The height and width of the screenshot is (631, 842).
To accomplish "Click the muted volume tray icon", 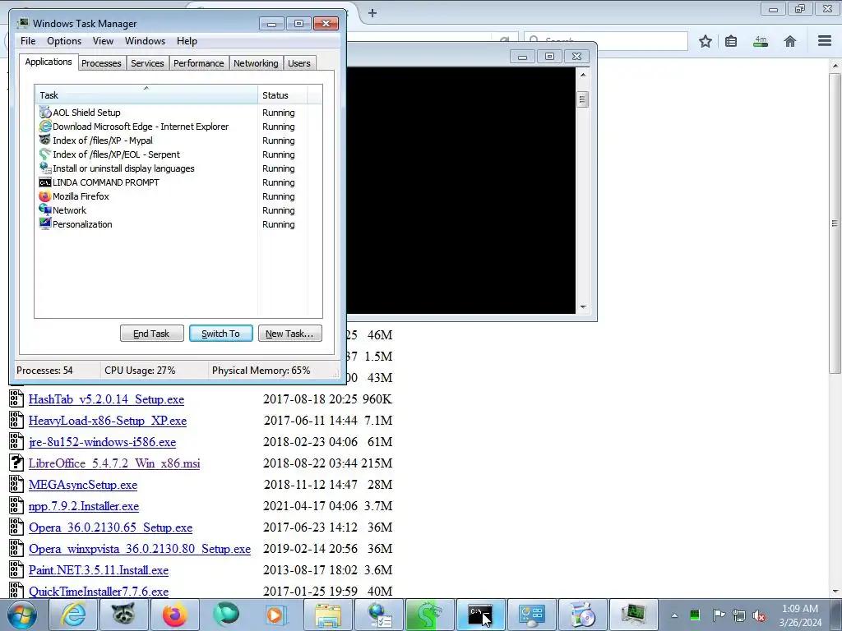I will (759, 616).
